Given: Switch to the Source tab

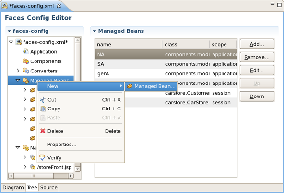Looking at the screenshot, I should pyautogui.click(x=49, y=187).
